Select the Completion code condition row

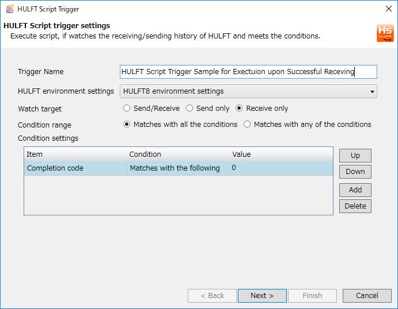(179, 168)
